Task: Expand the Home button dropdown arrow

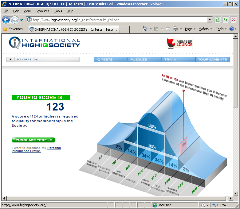Action: (x=151, y=29)
